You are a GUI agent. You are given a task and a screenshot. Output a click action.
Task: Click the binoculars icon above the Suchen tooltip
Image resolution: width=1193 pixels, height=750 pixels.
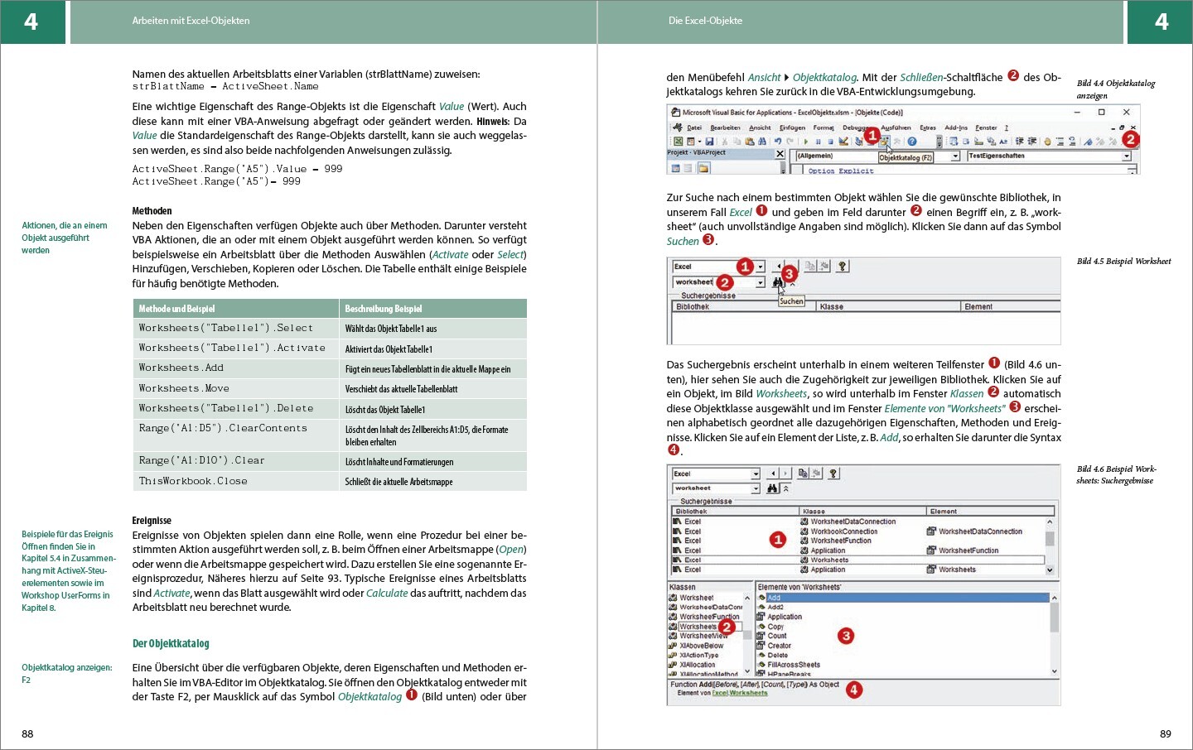tap(778, 282)
